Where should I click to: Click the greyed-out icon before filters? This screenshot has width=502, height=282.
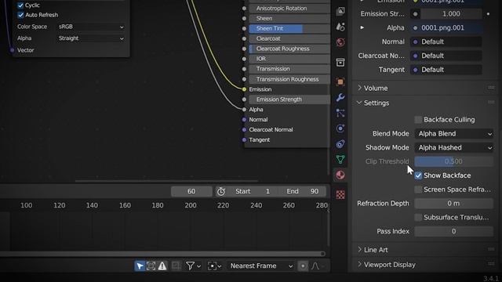point(176,266)
